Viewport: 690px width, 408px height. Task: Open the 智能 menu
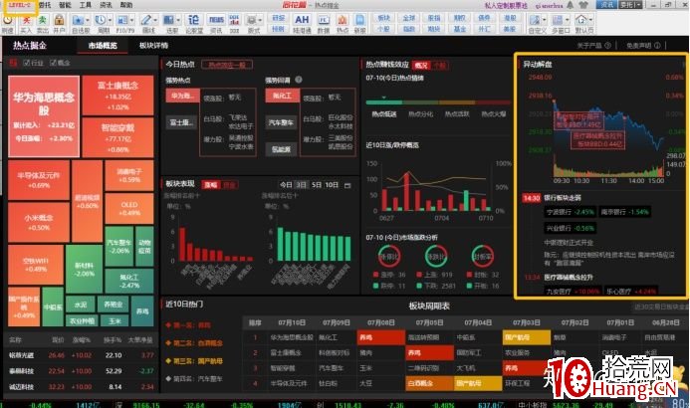(65, 5)
